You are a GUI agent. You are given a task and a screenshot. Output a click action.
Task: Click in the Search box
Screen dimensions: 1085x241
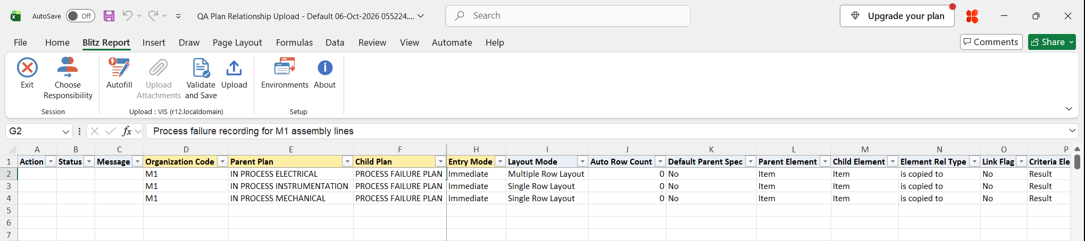click(x=568, y=16)
